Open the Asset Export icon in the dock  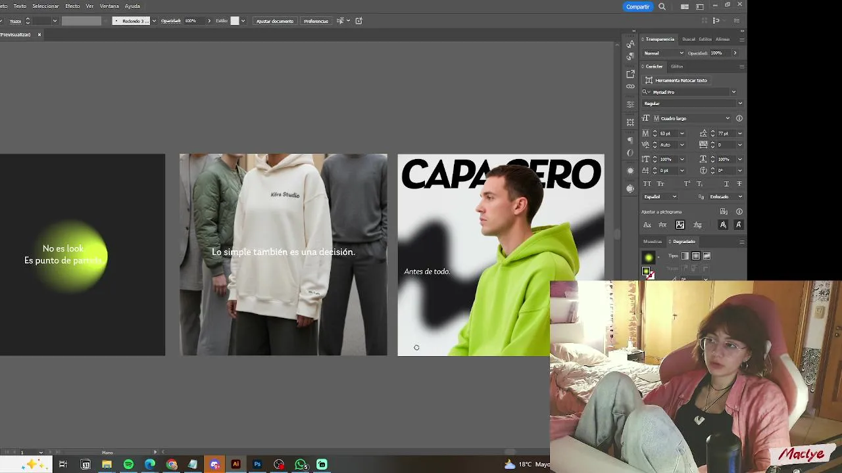(630, 74)
